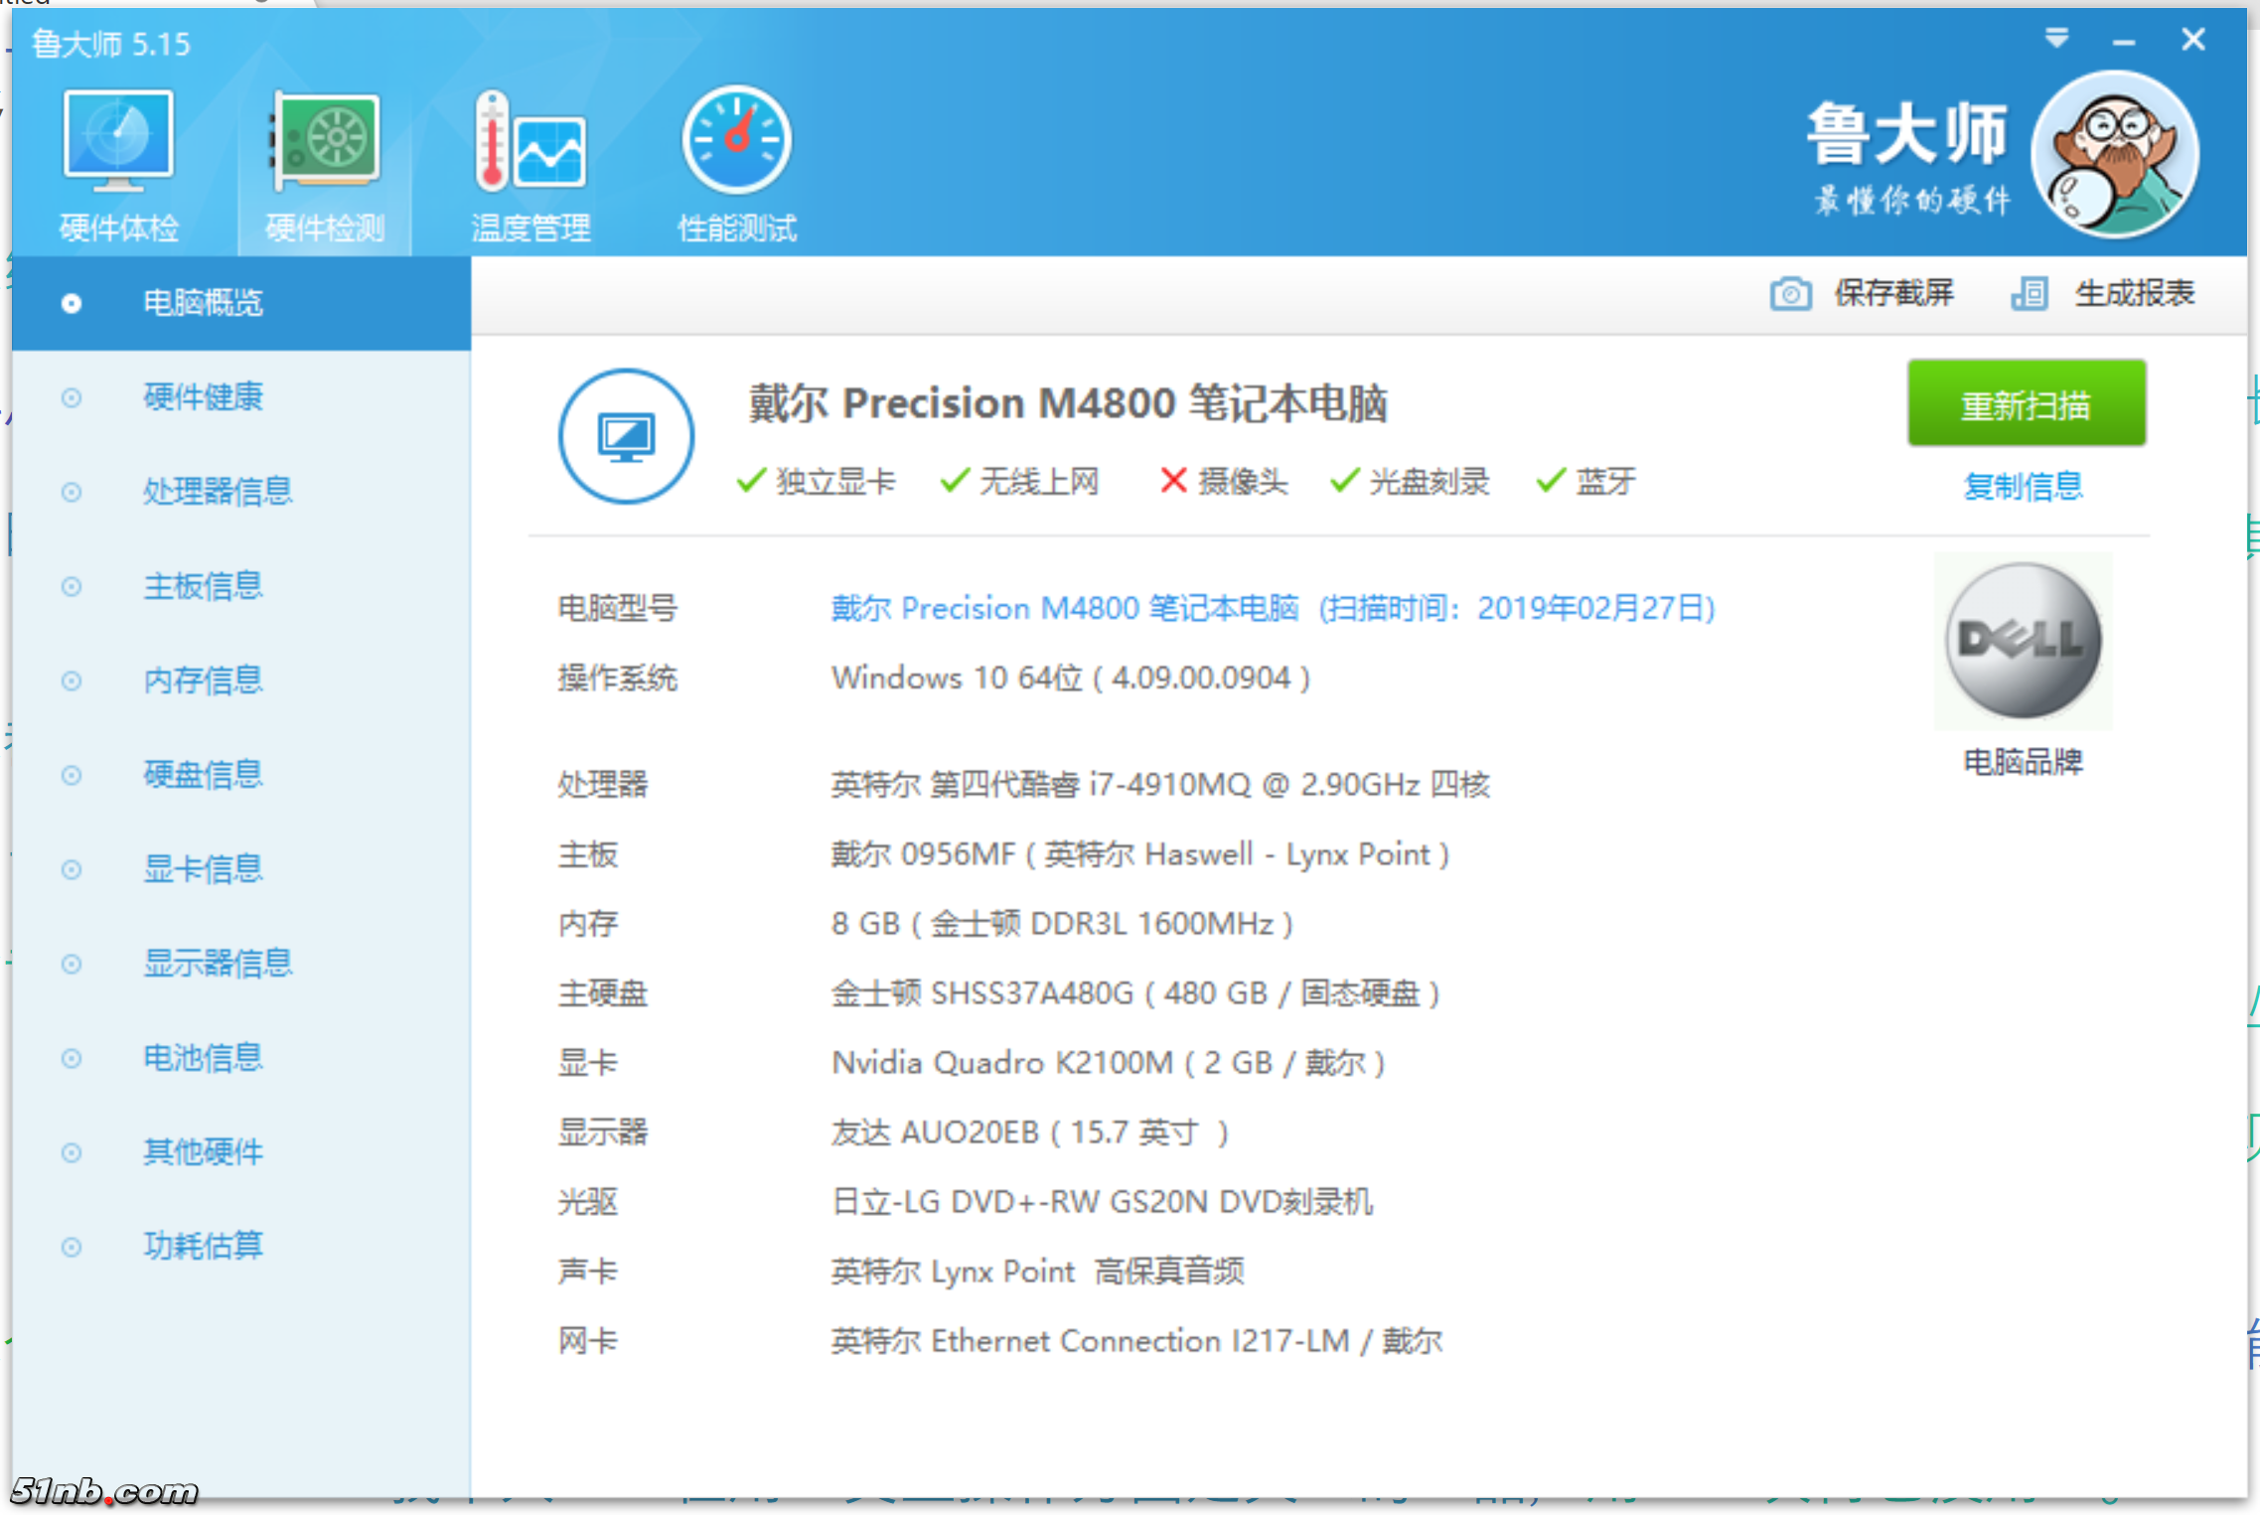
Task: Click the round monitor icon beside the computer title
Action: pyautogui.click(x=626, y=436)
